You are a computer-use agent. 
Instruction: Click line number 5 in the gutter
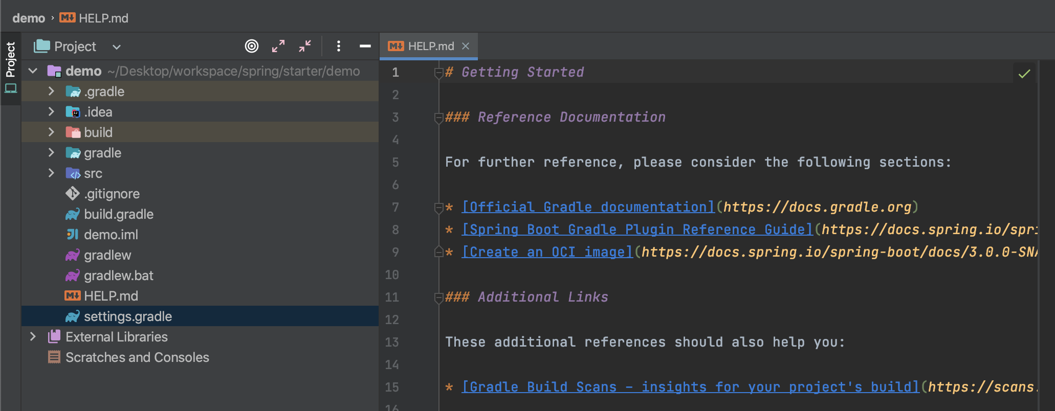pyautogui.click(x=395, y=163)
